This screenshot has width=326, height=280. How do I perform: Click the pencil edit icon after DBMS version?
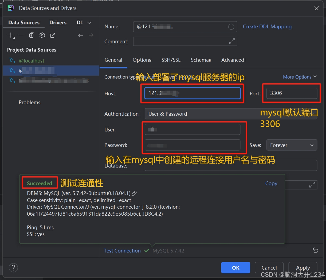[x=135, y=193]
